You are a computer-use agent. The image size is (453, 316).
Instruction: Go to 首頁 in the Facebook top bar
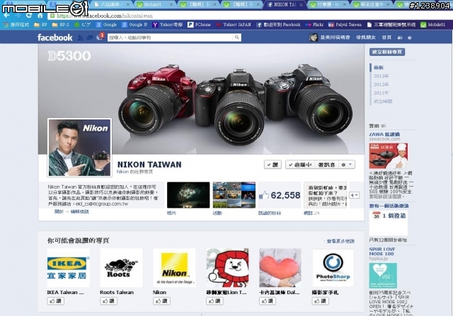386,37
